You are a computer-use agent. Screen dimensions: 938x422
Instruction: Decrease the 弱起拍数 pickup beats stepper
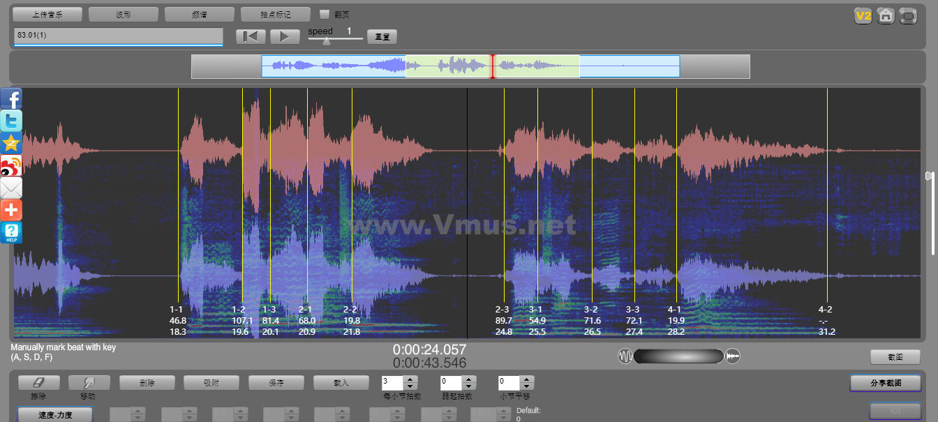tap(469, 386)
